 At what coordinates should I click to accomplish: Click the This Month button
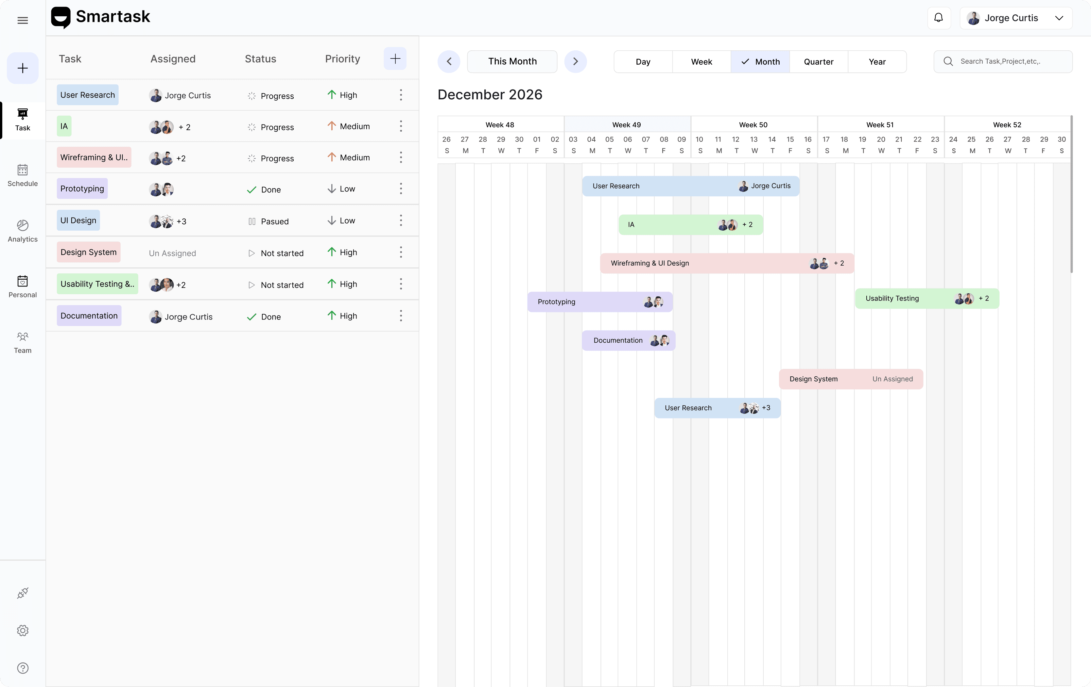(x=512, y=61)
